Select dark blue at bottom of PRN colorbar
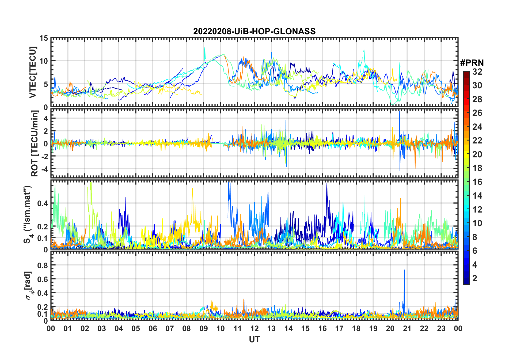 click(466, 282)
